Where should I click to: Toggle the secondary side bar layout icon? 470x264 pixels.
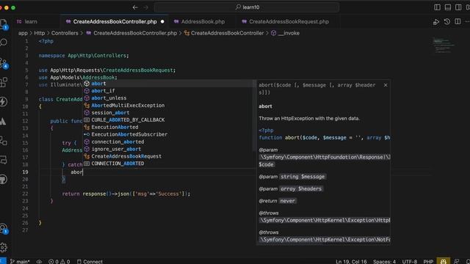click(458, 7)
